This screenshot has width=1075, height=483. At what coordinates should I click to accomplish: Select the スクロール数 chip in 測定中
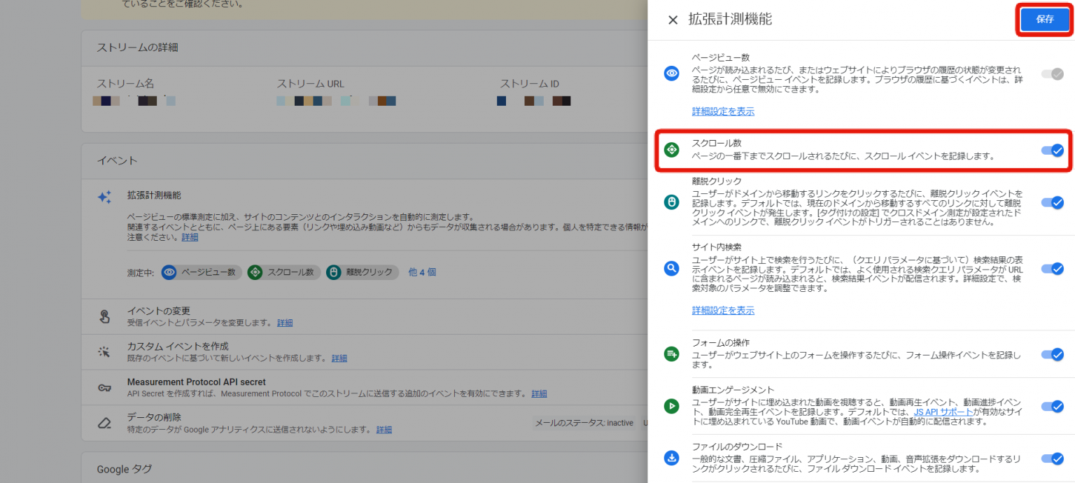(283, 272)
